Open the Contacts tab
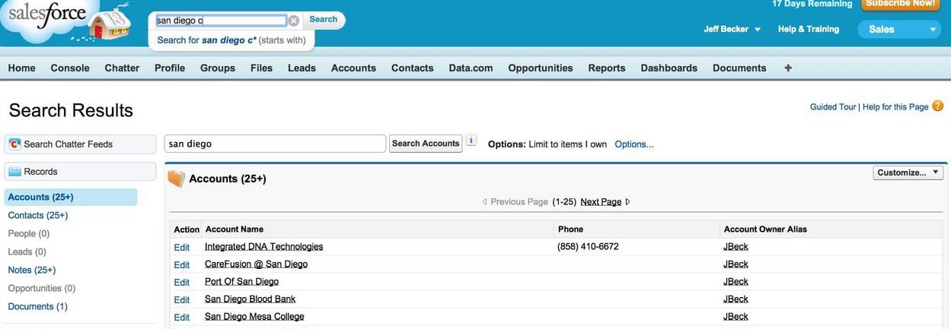This screenshot has width=951, height=329. click(412, 68)
